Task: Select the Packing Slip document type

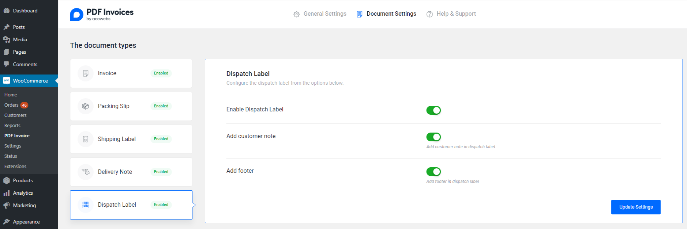Action: coord(131,106)
